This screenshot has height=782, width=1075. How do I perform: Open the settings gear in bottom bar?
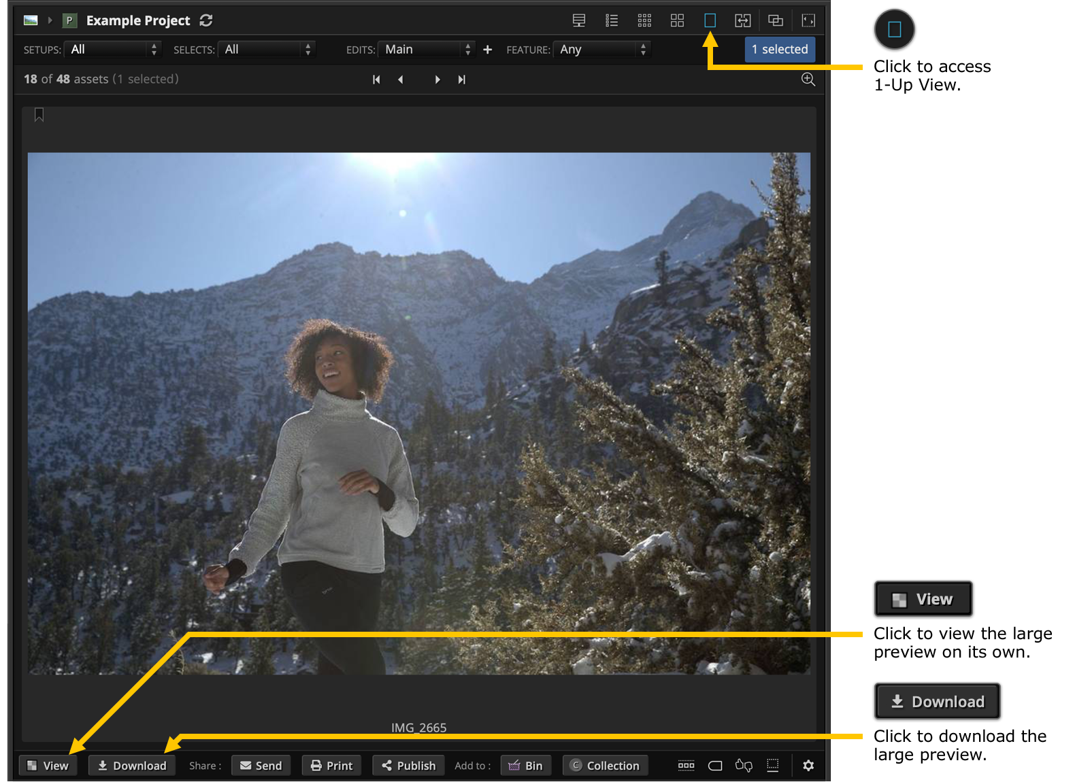pyautogui.click(x=808, y=766)
